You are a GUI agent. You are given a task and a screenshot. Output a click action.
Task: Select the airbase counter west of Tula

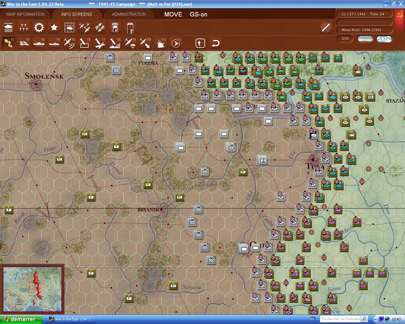coord(263,160)
